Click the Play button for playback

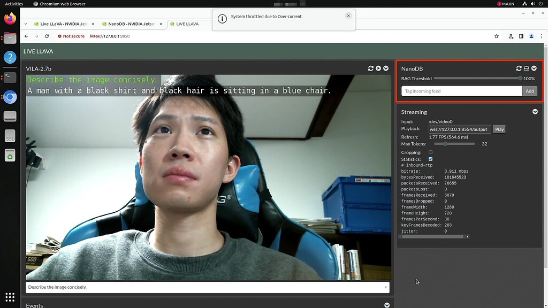tap(499, 129)
